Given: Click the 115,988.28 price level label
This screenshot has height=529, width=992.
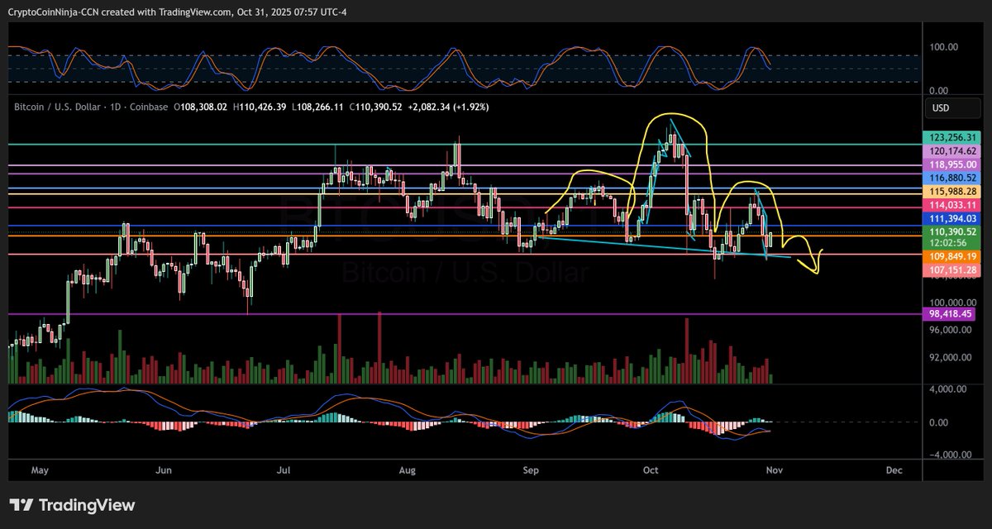Looking at the screenshot, I should 951,191.
